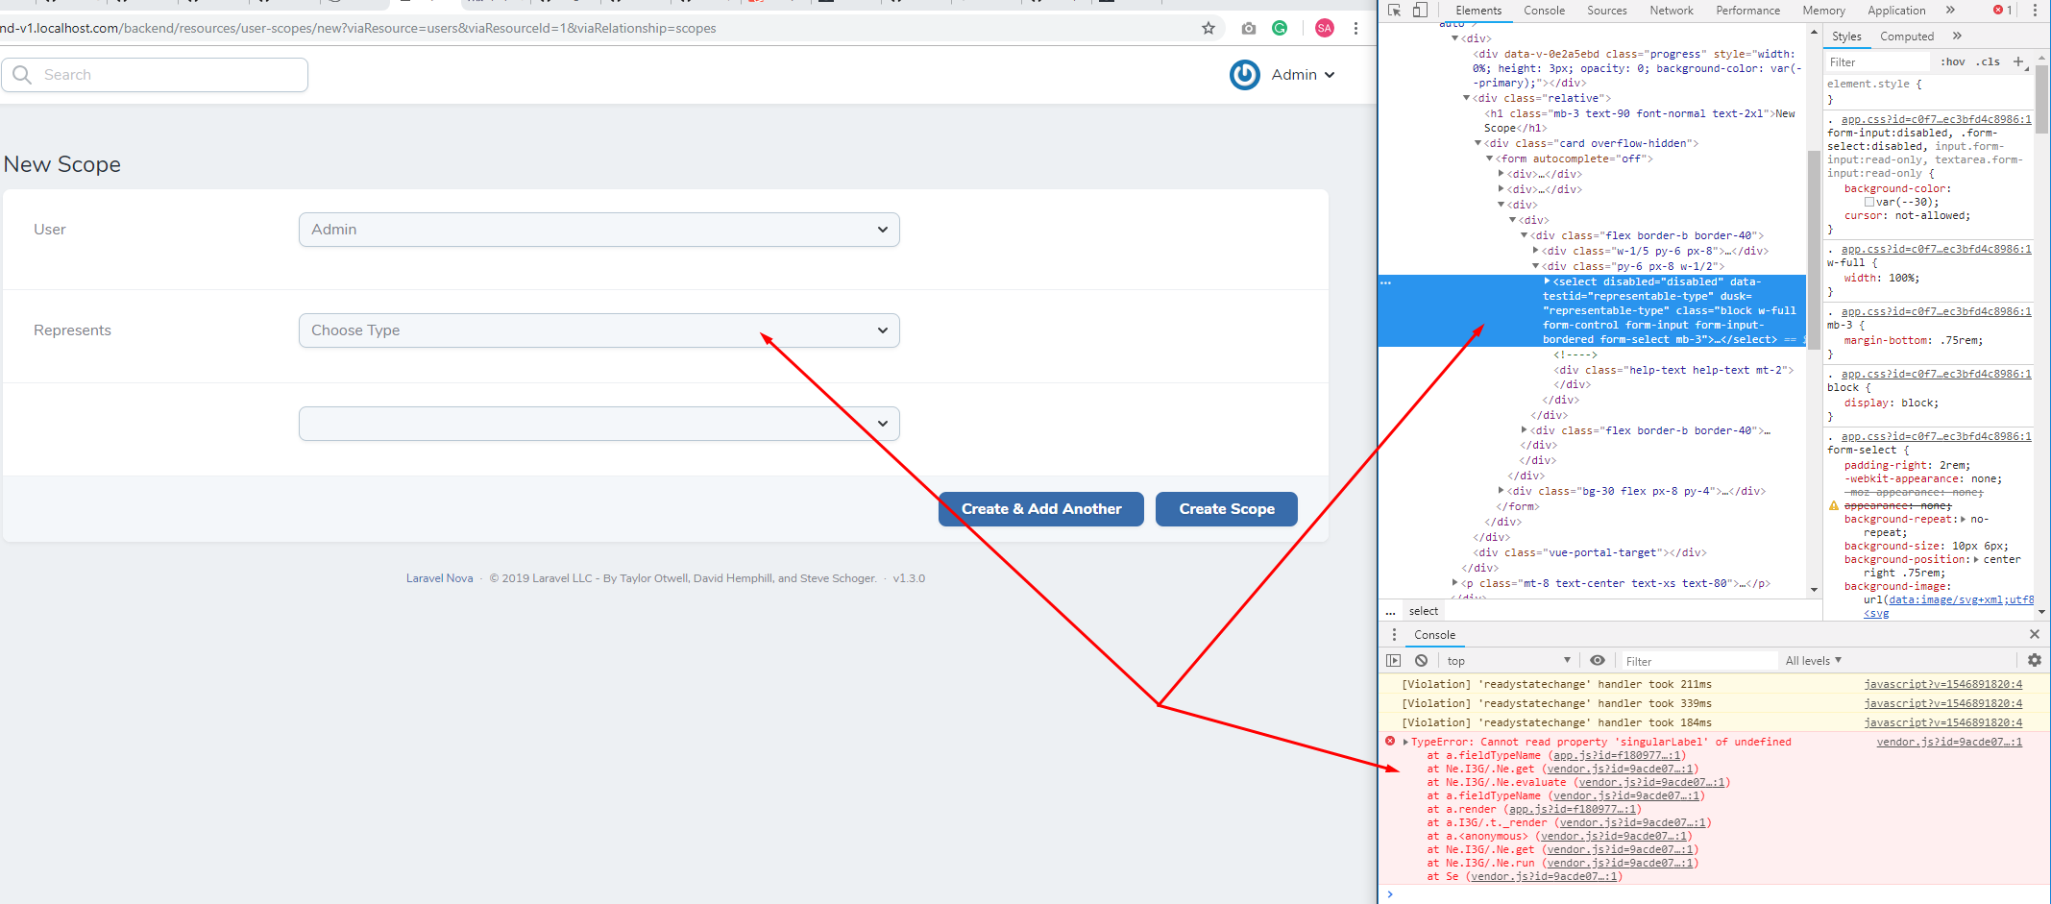
Task: Click the camera icon in the address bar
Action: tap(1249, 28)
